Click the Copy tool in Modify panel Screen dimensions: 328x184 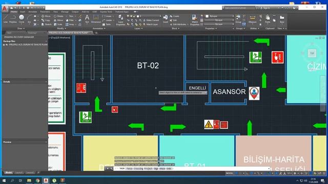46,20
